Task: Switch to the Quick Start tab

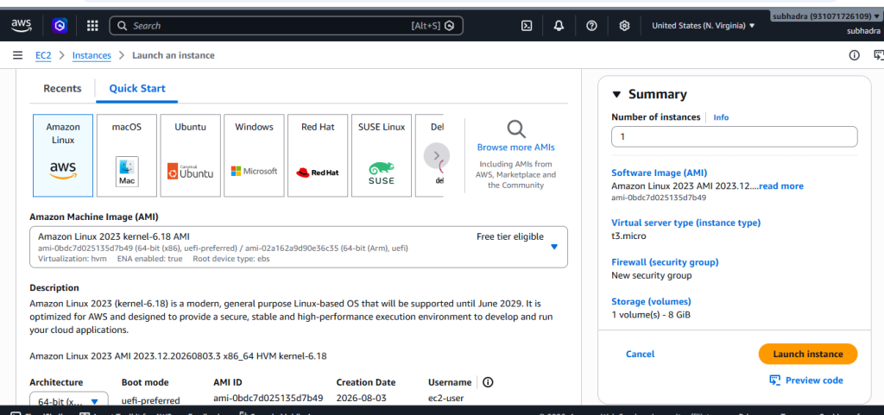Action: (x=137, y=88)
